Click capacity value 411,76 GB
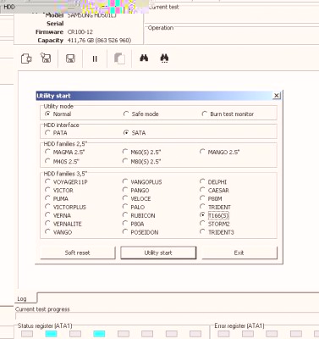Viewport: 319px width, 339px height. (x=99, y=41)
